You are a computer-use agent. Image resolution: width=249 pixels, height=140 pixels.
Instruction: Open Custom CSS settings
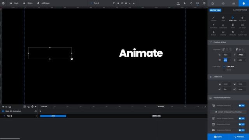(x=242, y=33)
